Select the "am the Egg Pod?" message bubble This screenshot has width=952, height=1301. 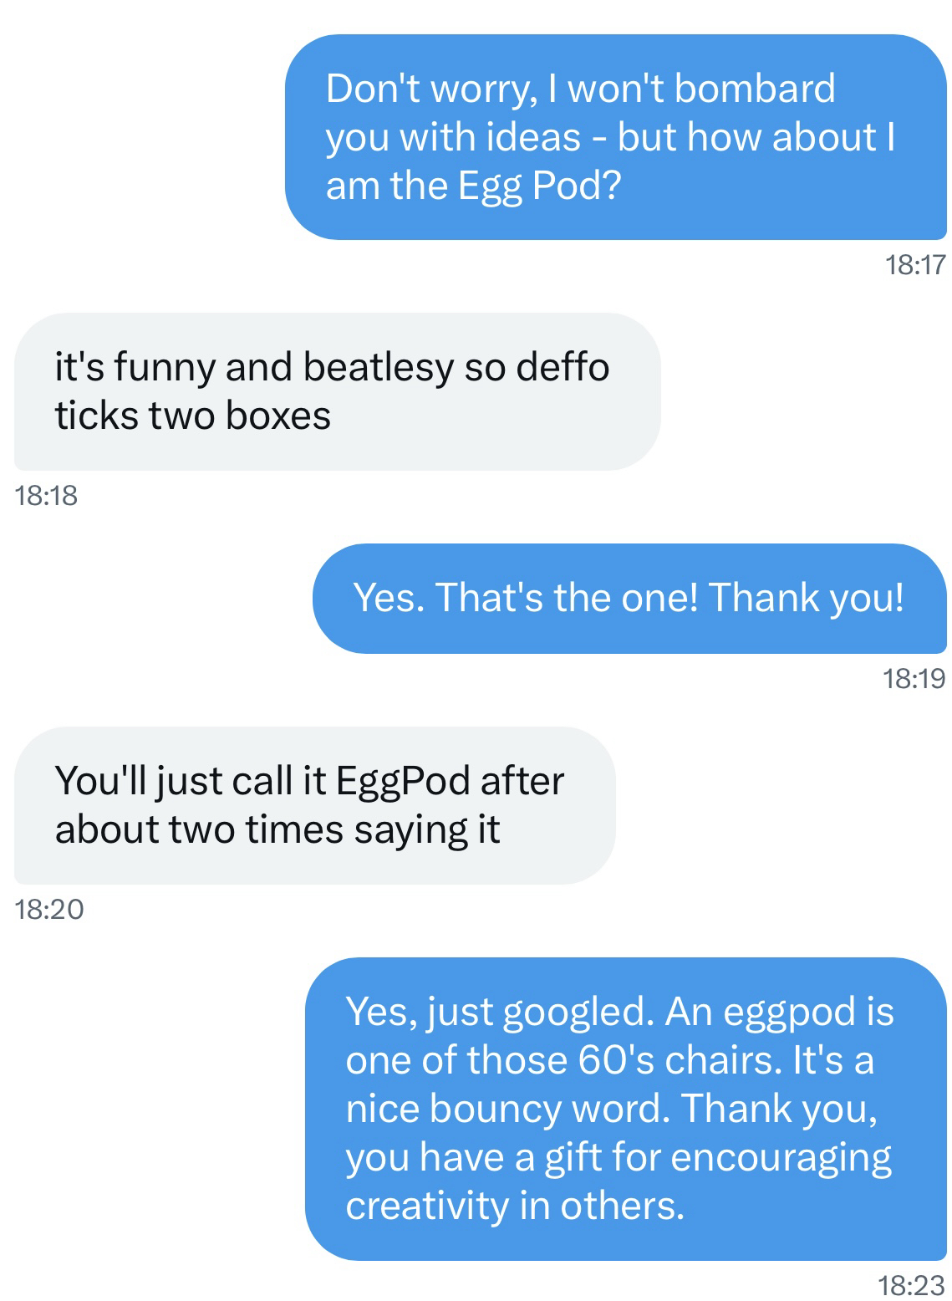pos(615,137)
